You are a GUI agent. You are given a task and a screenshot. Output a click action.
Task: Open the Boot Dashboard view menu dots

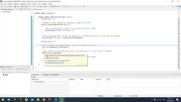[29, 69]
